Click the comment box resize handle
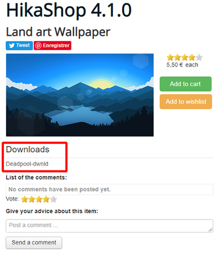 coord(210,230)
